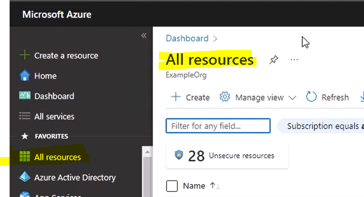Click the Create button label
The width and height of the screenshot is (364, 197).
pyautogui.click(x=198, y=98)
